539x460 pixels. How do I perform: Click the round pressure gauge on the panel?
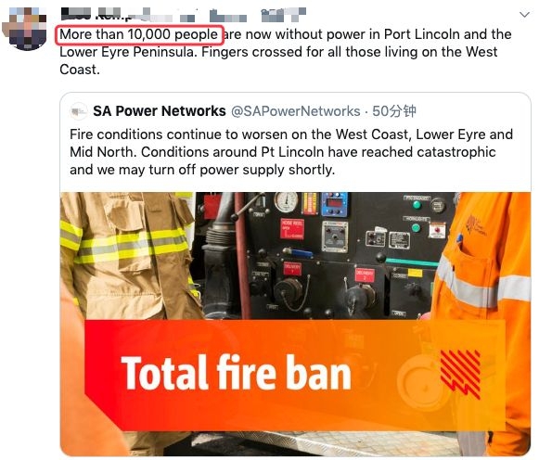pos(286,202)
